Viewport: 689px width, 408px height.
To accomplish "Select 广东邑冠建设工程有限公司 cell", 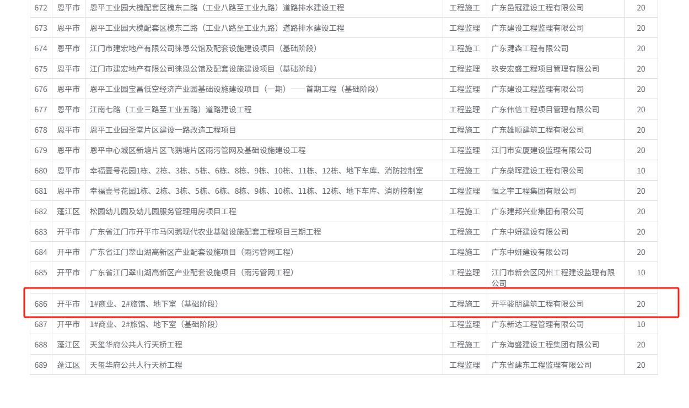I will pyautogui.click(x=537, y=8).
